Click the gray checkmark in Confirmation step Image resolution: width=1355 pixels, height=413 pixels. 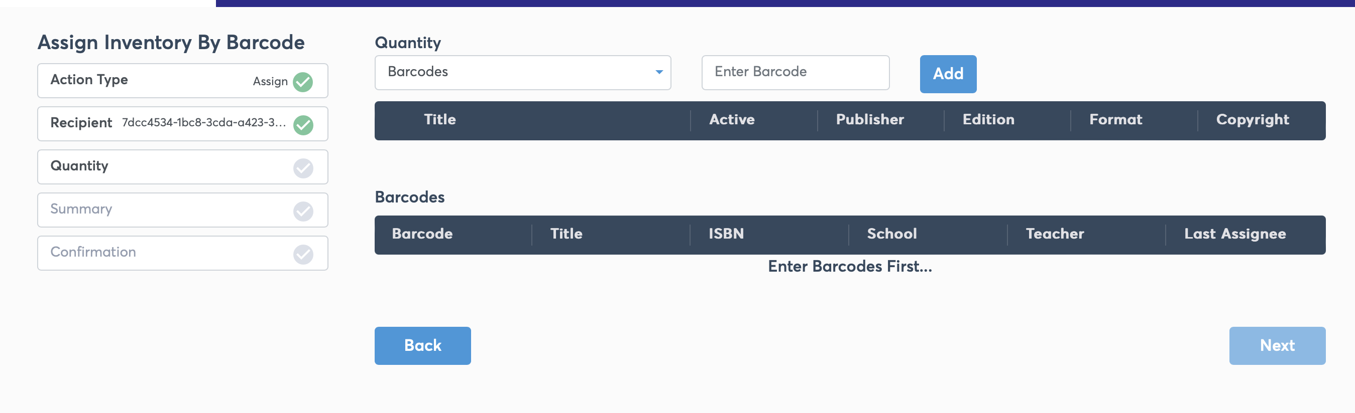tap(303, 254)
